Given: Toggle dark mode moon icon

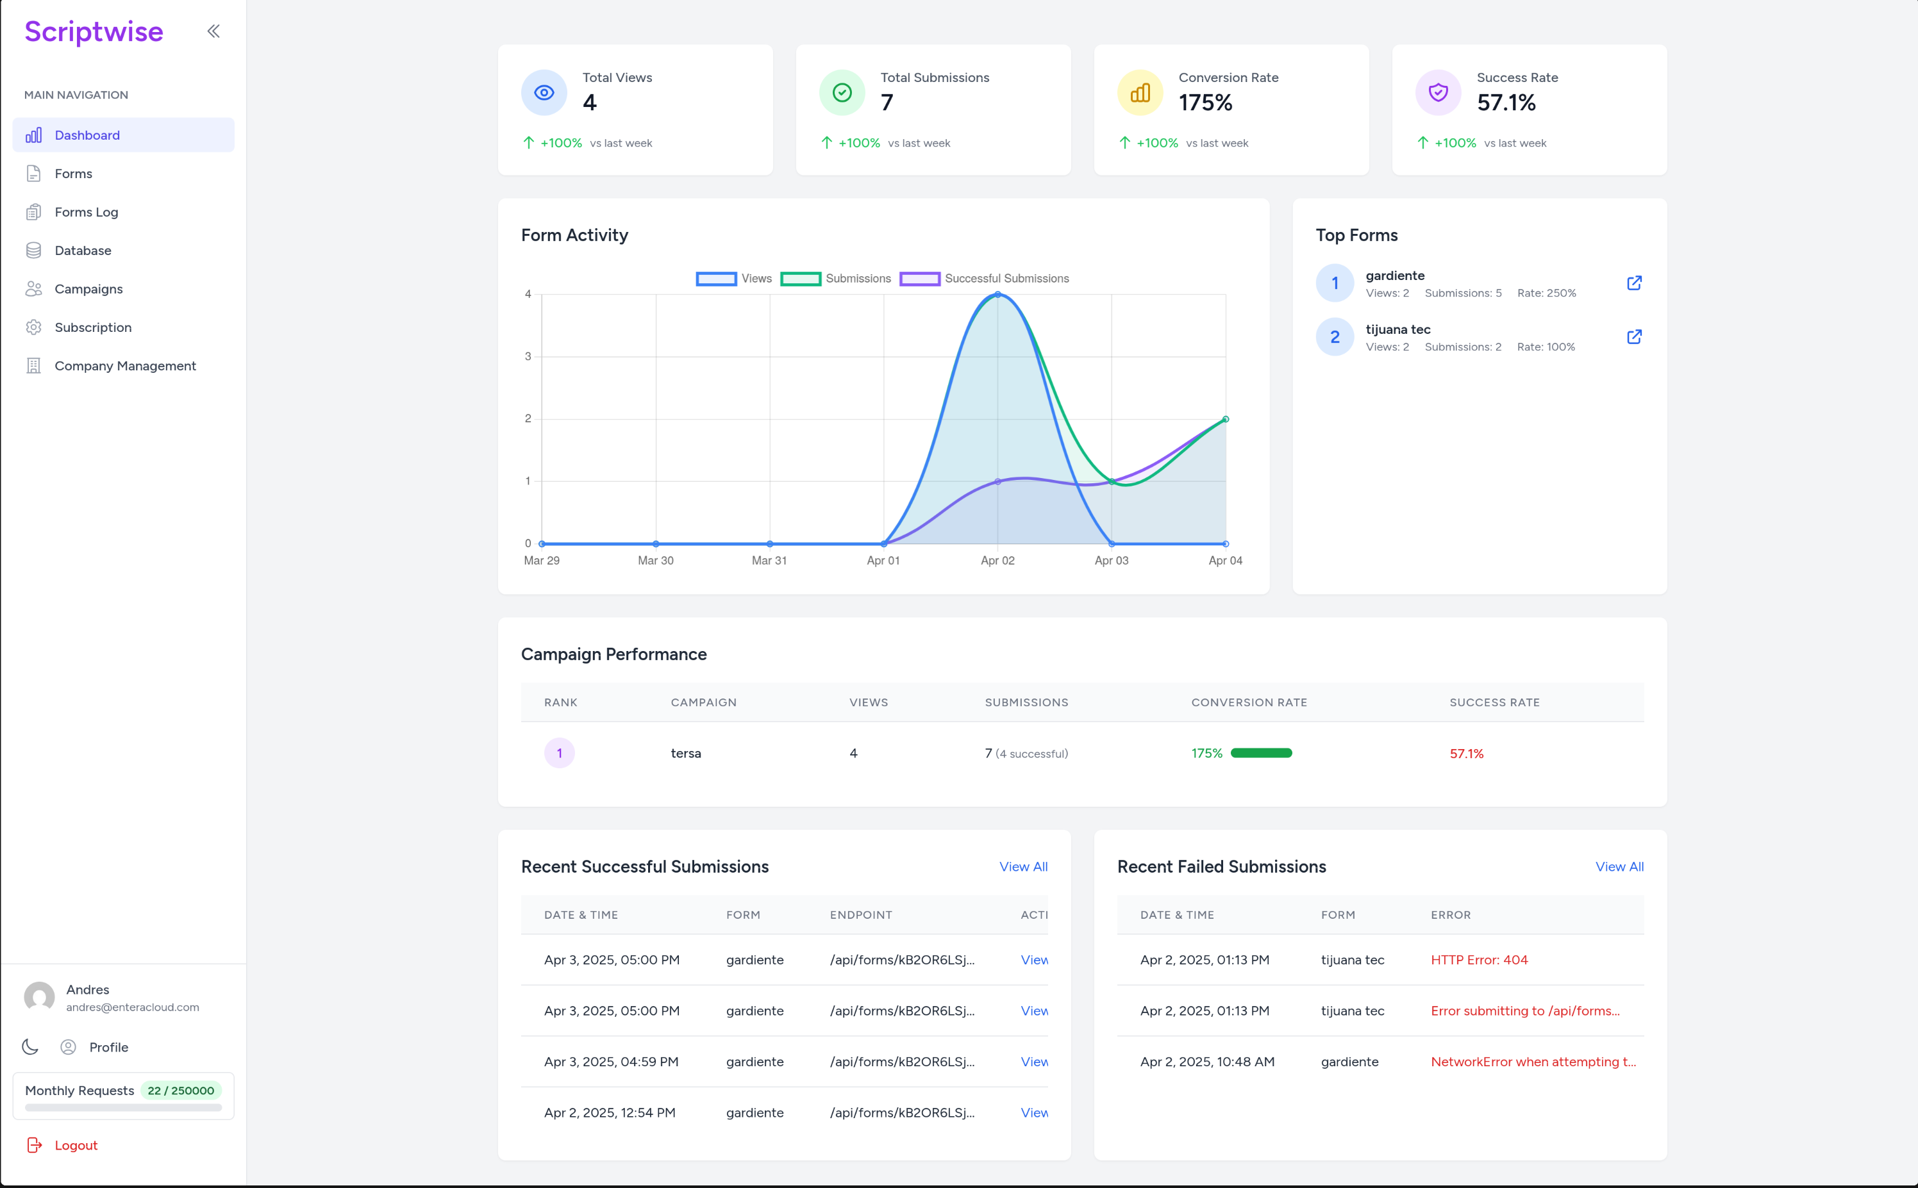Looking at the screenshot, I should pyautogui.click(x=30, y=1046).
